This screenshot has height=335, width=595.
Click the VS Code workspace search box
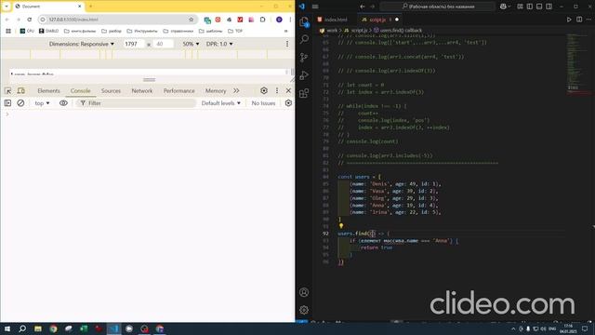pos(438,7)
